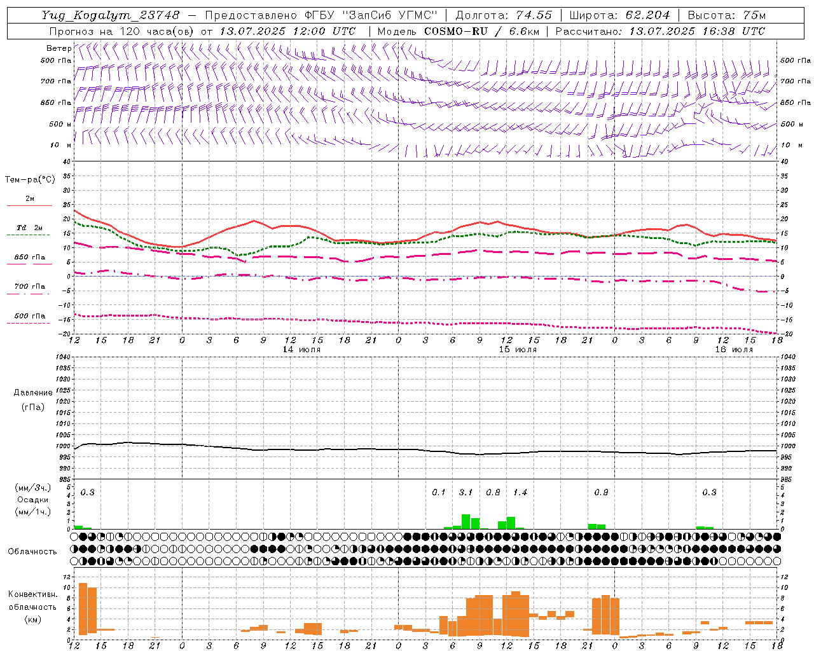
Task: Click the 0.8 precipitation total value
Action: coord(493,492)
